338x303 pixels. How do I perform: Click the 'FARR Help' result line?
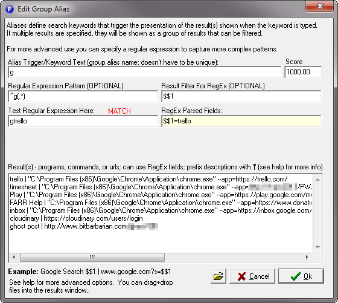pyautogui.click(x=161, y=203)
